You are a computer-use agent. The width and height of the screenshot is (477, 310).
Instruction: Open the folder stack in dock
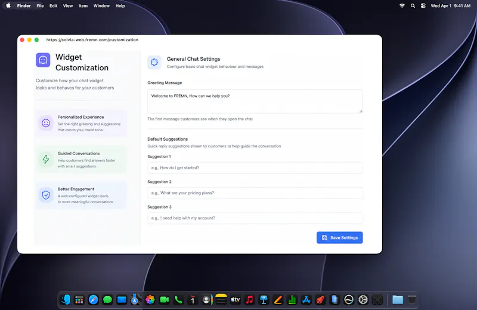tap(397, 300)
